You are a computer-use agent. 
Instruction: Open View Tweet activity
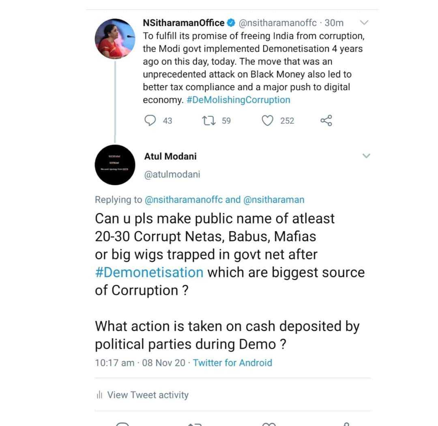coord(148,395)
